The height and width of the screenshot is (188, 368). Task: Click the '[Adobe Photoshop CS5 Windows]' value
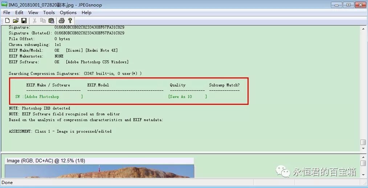97,62
